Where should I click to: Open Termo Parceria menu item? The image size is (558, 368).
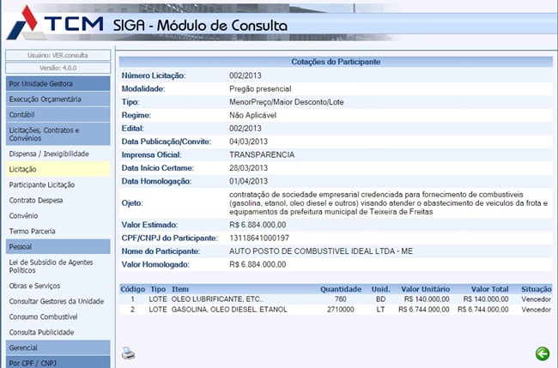[x=32, y=231]
